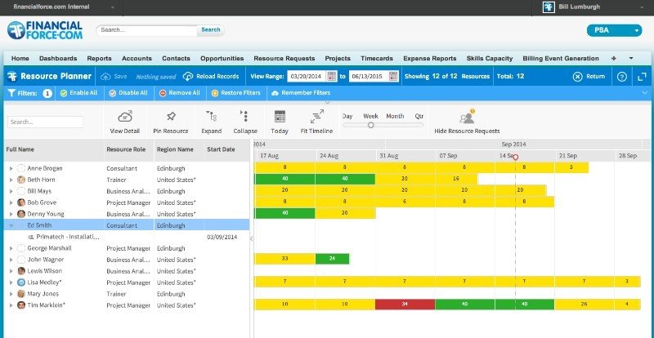This screenshot has height=338, width=654.
Task: Click the Pin Resource icon
Action: pos(170,118)
